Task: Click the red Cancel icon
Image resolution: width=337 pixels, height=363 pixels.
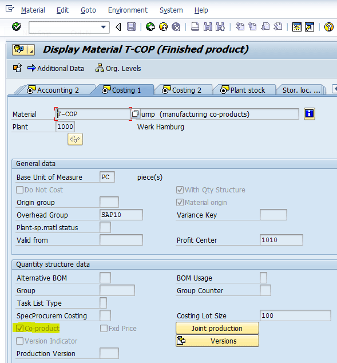Action: 176,27
